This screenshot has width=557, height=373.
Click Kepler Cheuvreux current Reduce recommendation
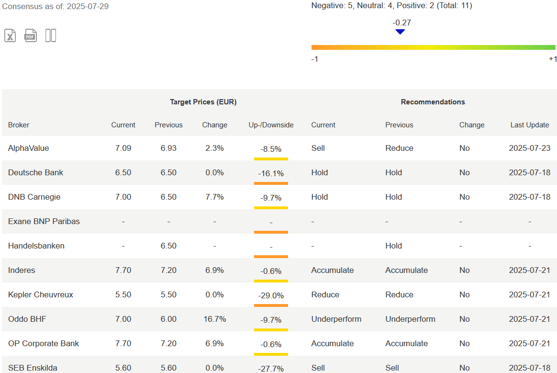tap(325, 294)
